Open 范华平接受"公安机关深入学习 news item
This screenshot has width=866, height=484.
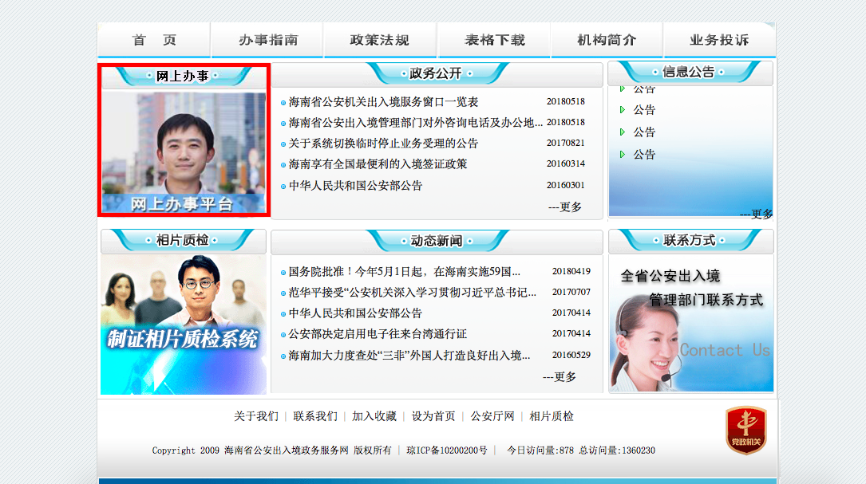pos(412,292)
